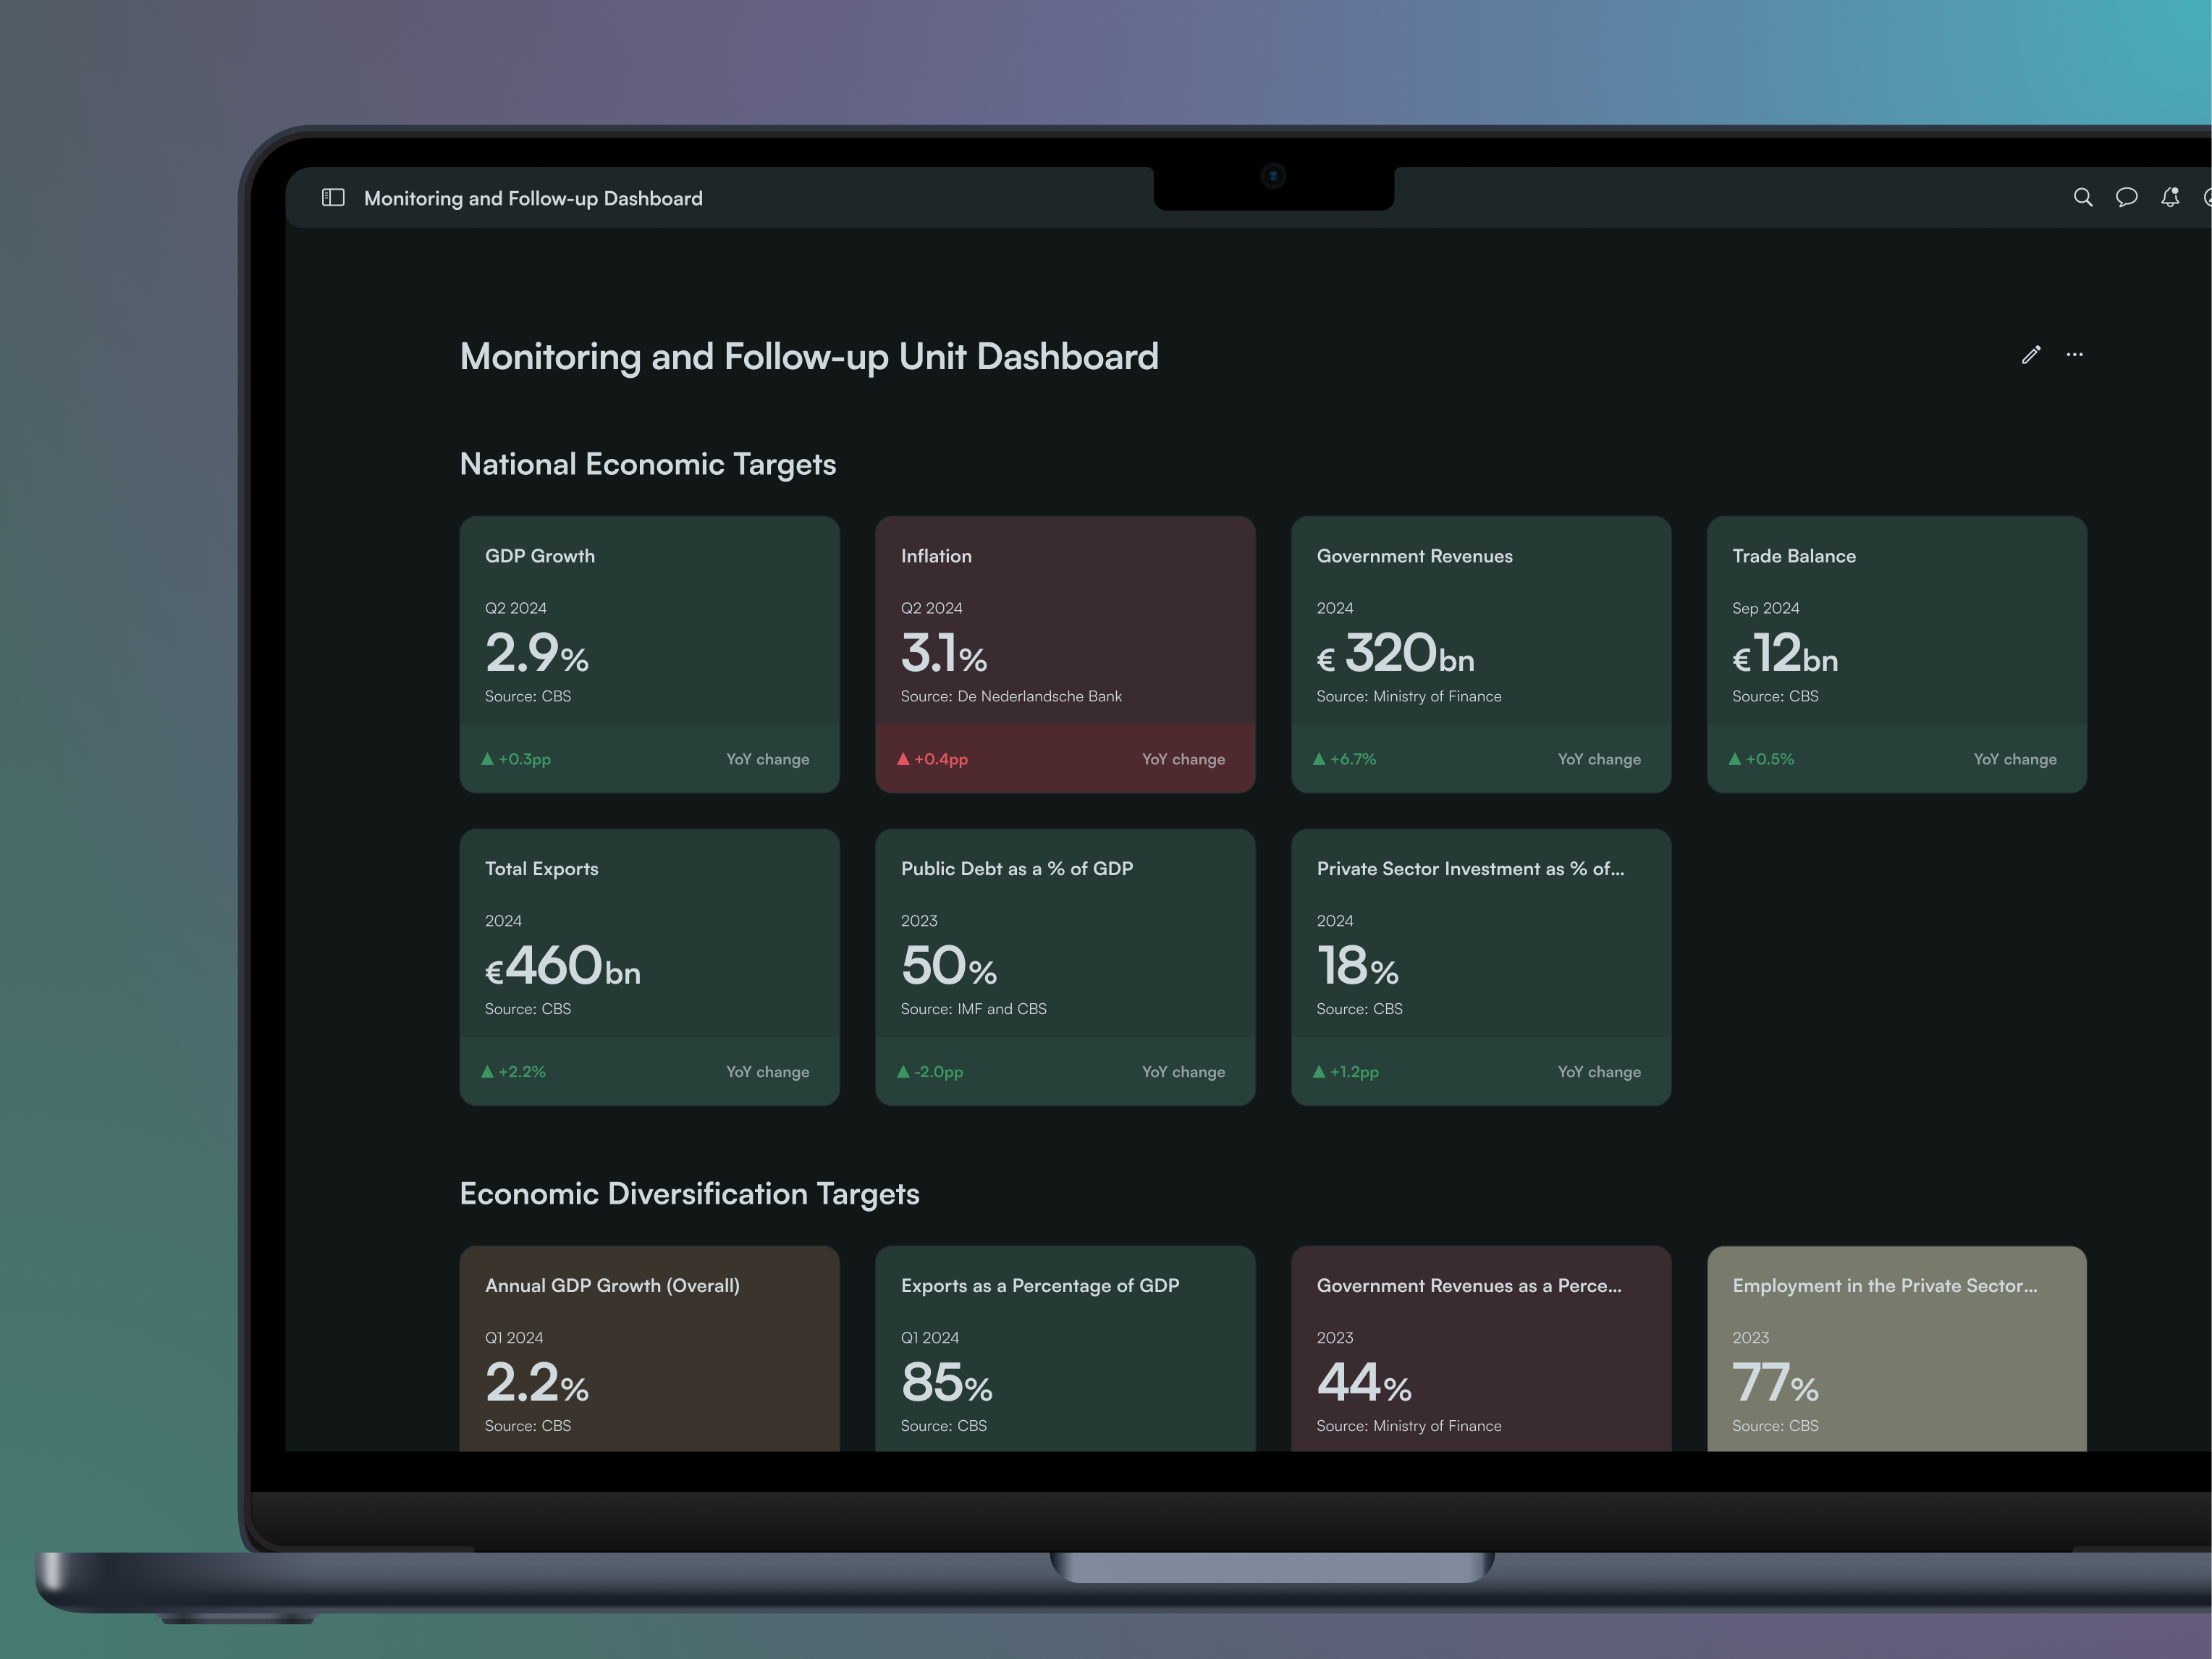Select the National Economic Targets heading

[x=647, y=463]
